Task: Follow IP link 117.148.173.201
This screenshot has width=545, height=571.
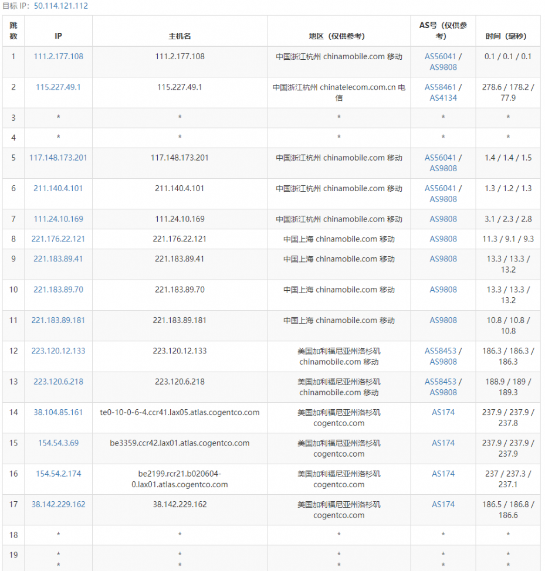Action: point(58,158)
